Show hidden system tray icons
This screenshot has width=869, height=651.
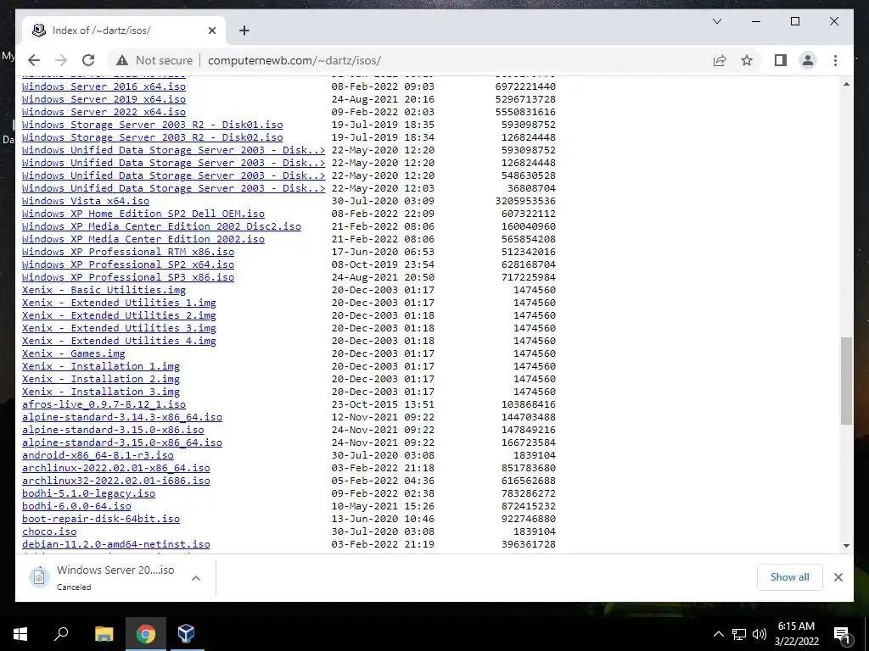[x=718, y=634]
